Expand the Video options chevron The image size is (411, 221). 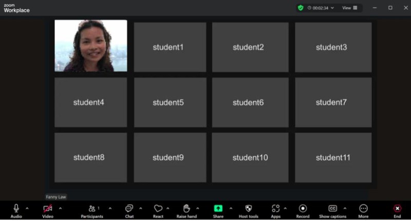(60, 208)
